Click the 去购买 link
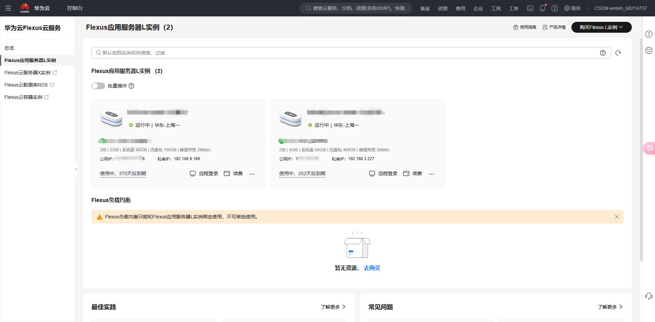 click(372, 268)
